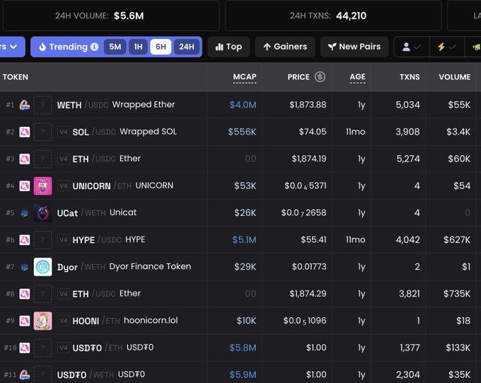Image resolution: width=481 pixels, height=383 pixels.
Task: Click the flame icon in Trending
Action: point(42,47)
